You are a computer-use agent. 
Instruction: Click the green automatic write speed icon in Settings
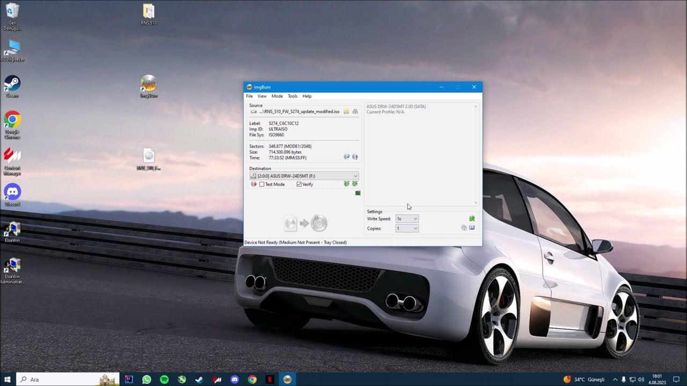tap(472, 219)
